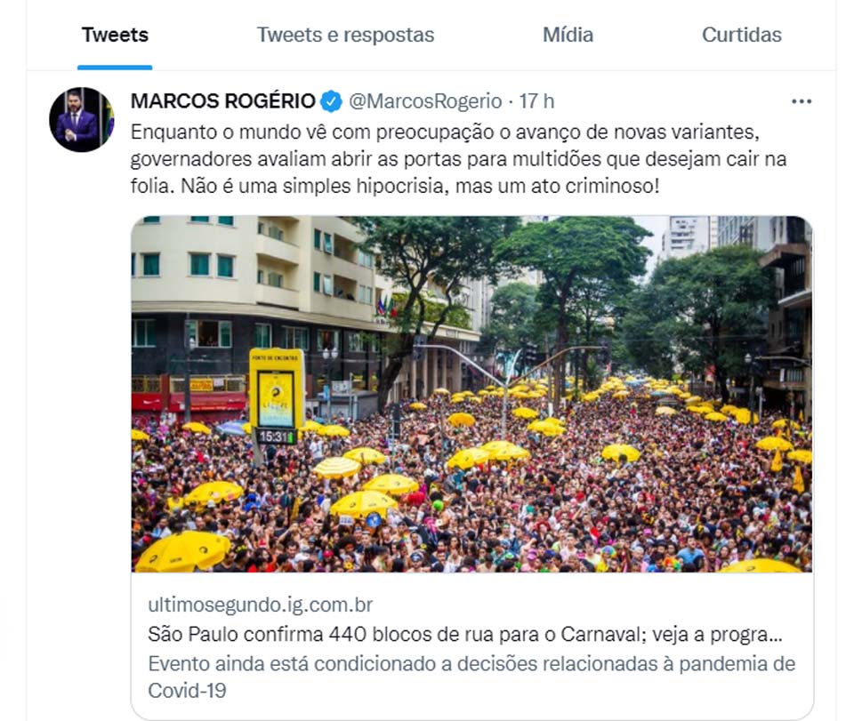Switch to Tweets e respostas tab

click(x=345, y=35)
